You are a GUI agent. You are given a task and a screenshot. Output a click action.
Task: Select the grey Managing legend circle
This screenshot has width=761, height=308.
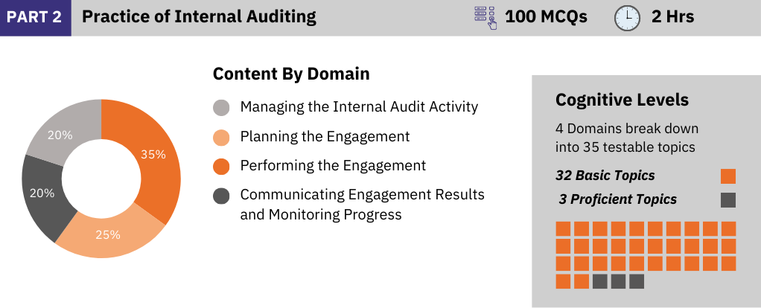(x=221, y=108)
